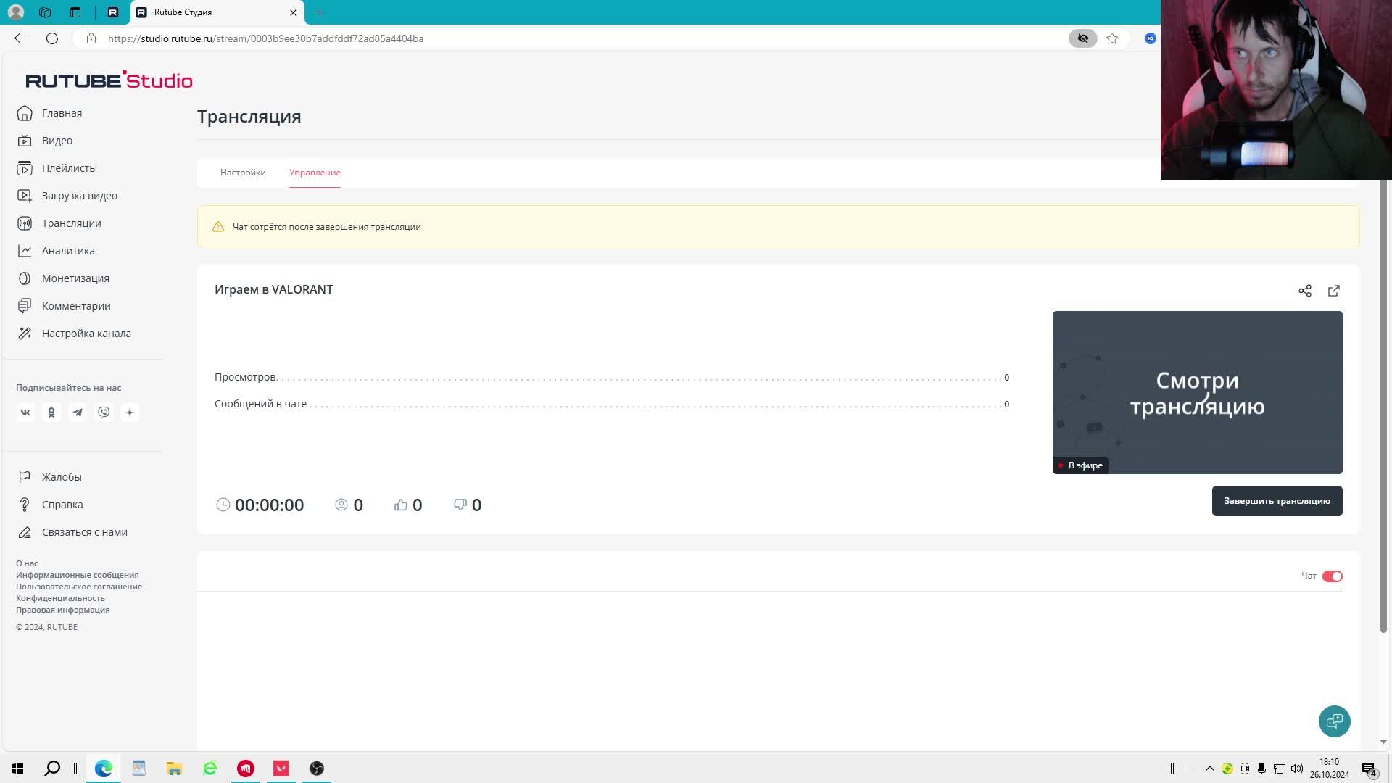This screenshot has width=1392, height=783.
Task: Open Трансляции in the sidebar
Action: click(71, 223)
